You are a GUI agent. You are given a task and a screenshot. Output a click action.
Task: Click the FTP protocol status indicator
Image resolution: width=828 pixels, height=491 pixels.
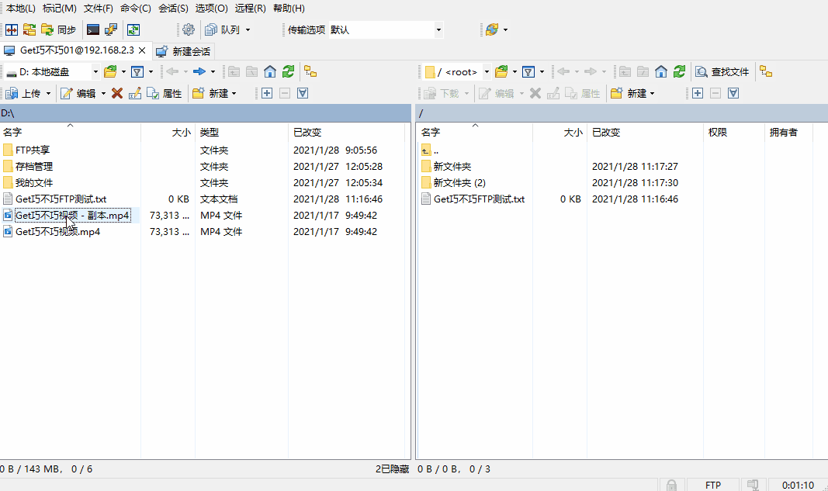pos(713,485)
